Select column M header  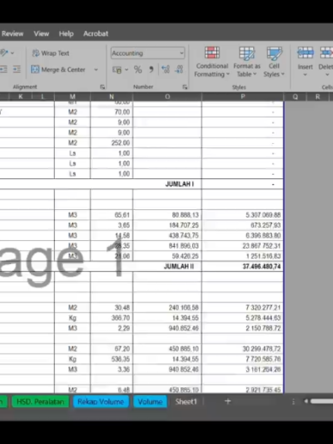(x=72, y=97)
